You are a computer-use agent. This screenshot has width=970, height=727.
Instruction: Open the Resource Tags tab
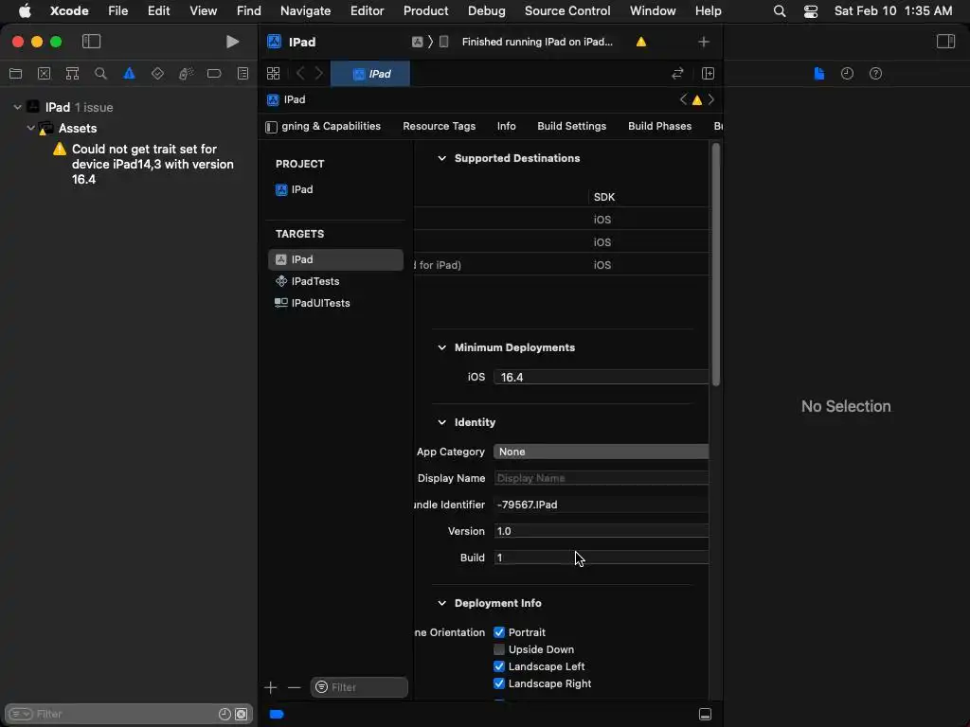[x=440, y=126]
